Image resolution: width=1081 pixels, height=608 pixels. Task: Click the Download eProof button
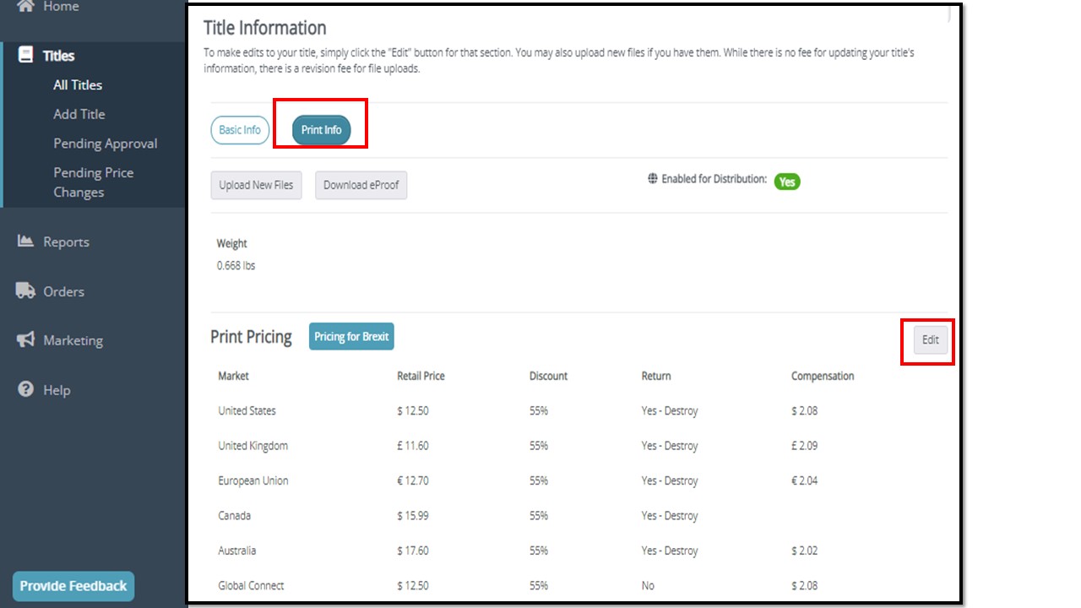click(x=361, y=185)
